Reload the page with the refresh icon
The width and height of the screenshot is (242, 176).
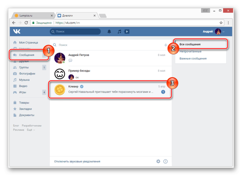[26, 23]
